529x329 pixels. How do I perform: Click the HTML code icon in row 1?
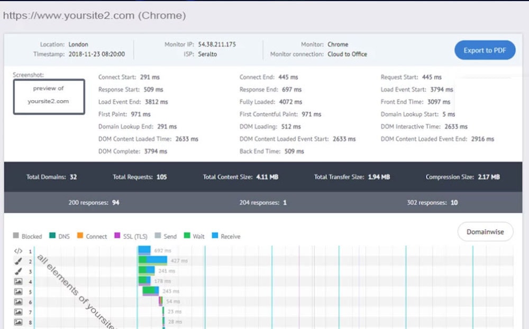[x=18, y=251]
